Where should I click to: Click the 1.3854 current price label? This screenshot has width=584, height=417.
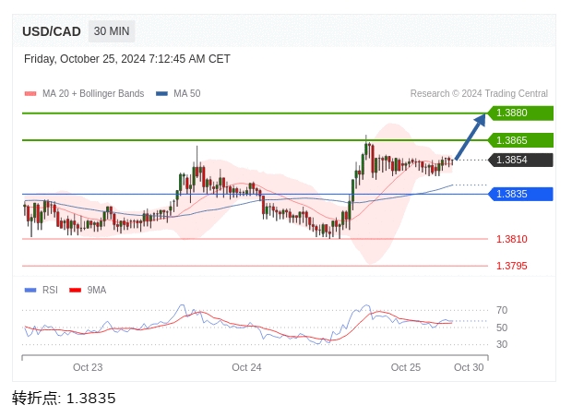coord(520,161)
